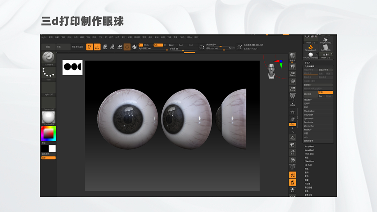Select the Rotate transform tool icon
This screenshot has height=212, width=377.
[x=120, y=47]
